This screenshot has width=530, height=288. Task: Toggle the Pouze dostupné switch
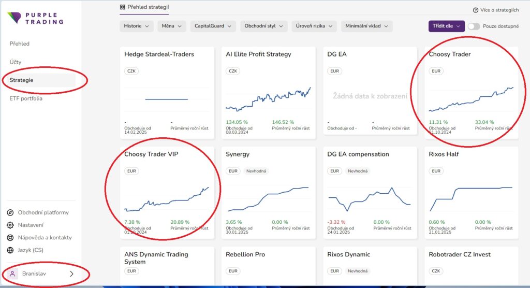coord(474,26)
